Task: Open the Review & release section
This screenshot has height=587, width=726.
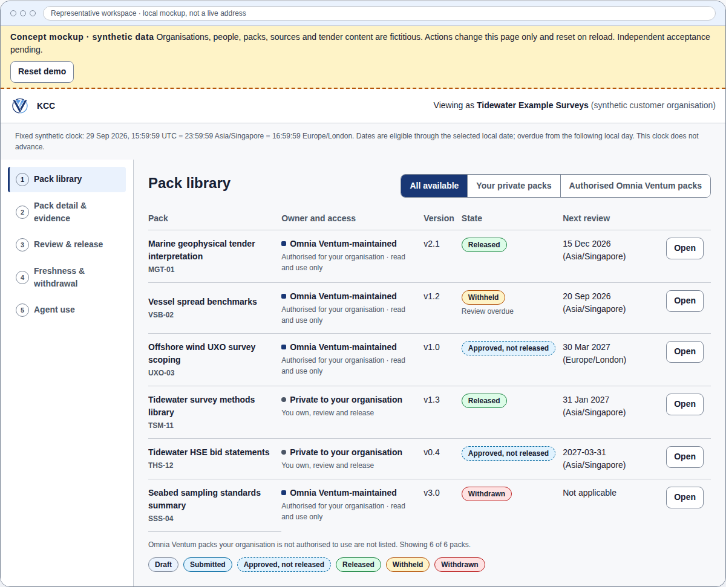Action: [x=67, y=245]
